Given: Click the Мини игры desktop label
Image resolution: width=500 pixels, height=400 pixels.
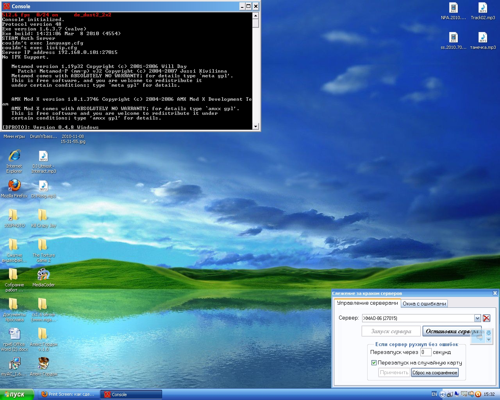Looking at the screenshot, I should (14, 136).
